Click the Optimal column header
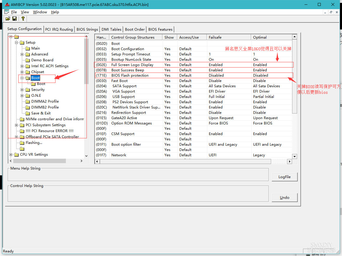The image size is (342, 256). tap(271, 37)
